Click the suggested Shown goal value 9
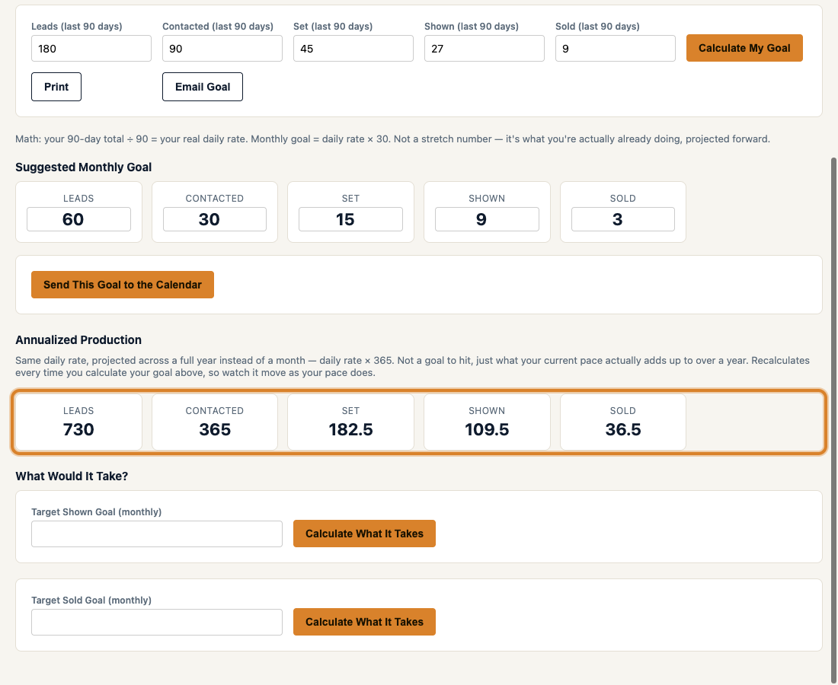The width and height of the screenshot is (838, 685). pos(487,219)
